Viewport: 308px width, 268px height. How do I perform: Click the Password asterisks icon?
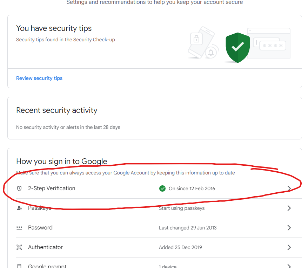coord(19,228)
